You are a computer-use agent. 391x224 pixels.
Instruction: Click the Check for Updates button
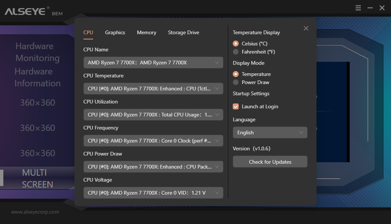270,162
